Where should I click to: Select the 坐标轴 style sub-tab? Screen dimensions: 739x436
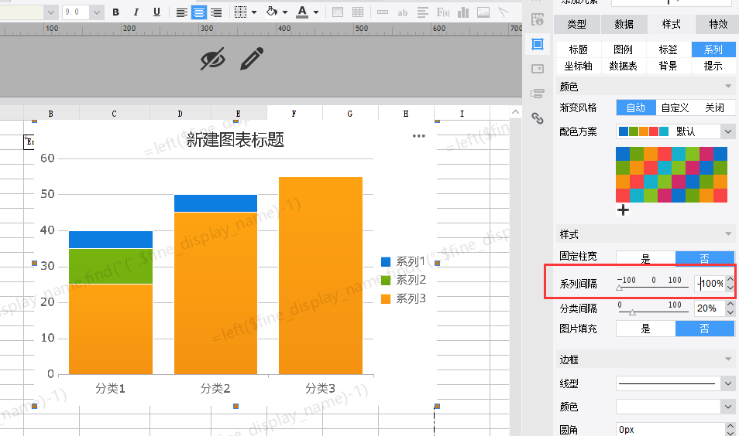coord(579,66)
